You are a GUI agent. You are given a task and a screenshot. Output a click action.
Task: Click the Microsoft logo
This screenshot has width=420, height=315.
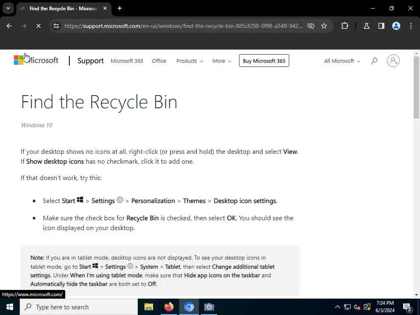point(36,60)
